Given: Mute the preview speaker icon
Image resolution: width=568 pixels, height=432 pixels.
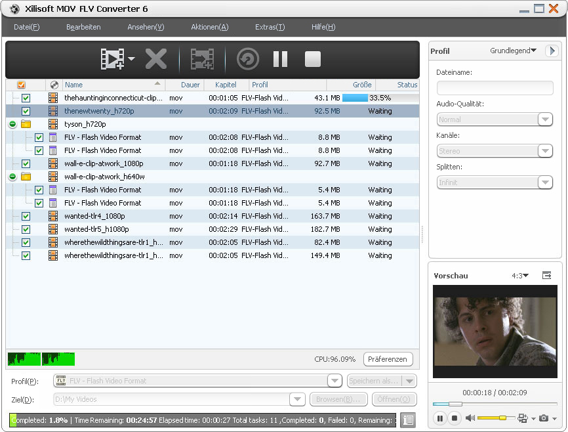Looking at the screenshot, I should [x=470, y=418].
